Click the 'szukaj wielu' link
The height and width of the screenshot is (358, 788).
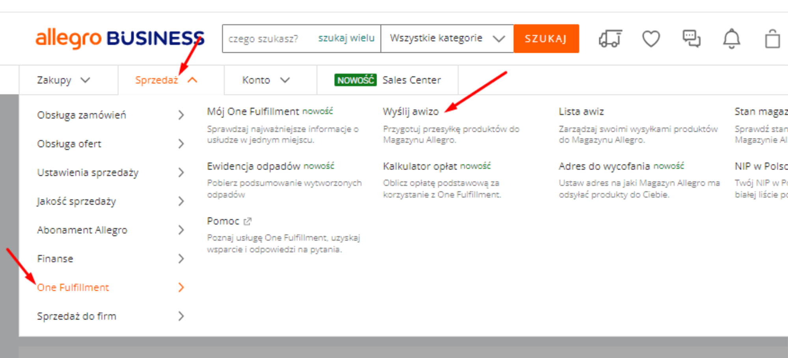(346, 38)
